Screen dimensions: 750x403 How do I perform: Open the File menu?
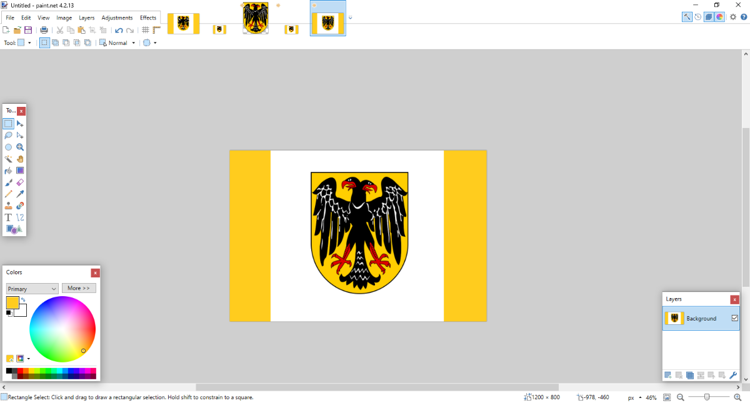click(x=10, y=17)
